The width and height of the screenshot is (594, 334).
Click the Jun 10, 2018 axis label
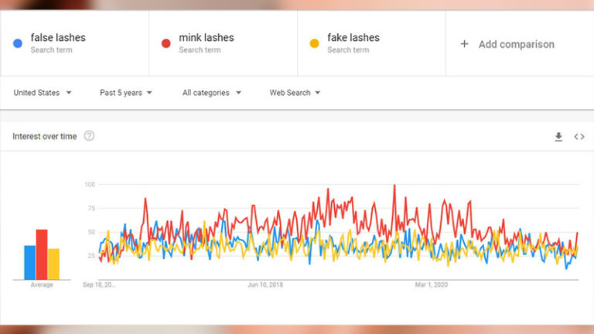[x=265, y=285]
